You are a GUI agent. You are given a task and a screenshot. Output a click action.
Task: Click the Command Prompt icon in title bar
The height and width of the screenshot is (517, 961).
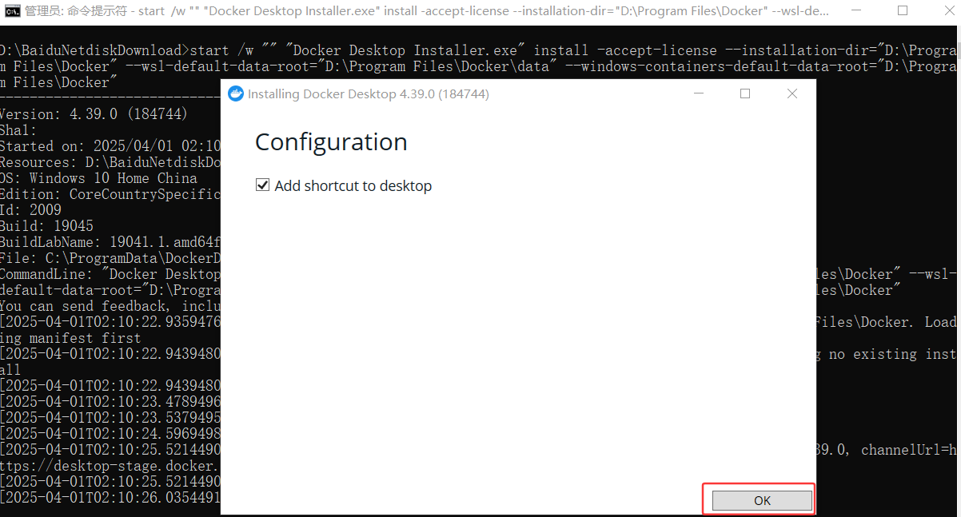pyautogui.click(x=12, y=11)
